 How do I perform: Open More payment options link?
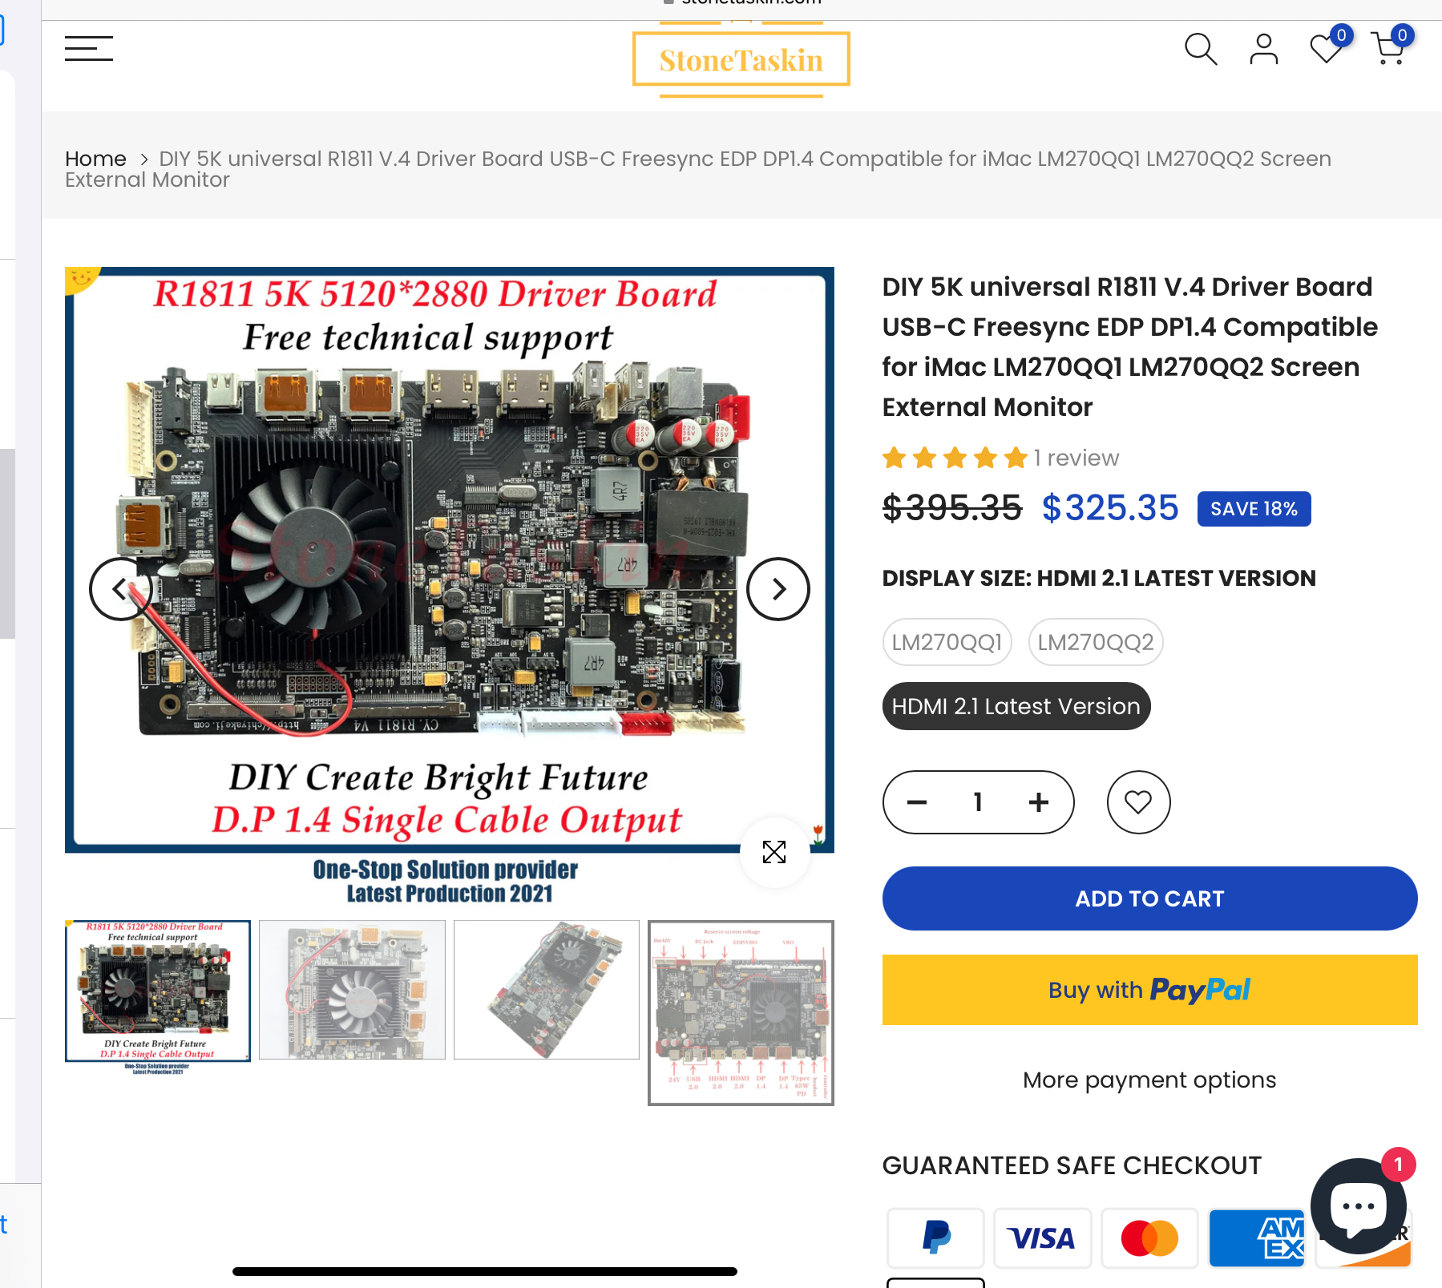pyautogui.click(x=1149, y=1080)
